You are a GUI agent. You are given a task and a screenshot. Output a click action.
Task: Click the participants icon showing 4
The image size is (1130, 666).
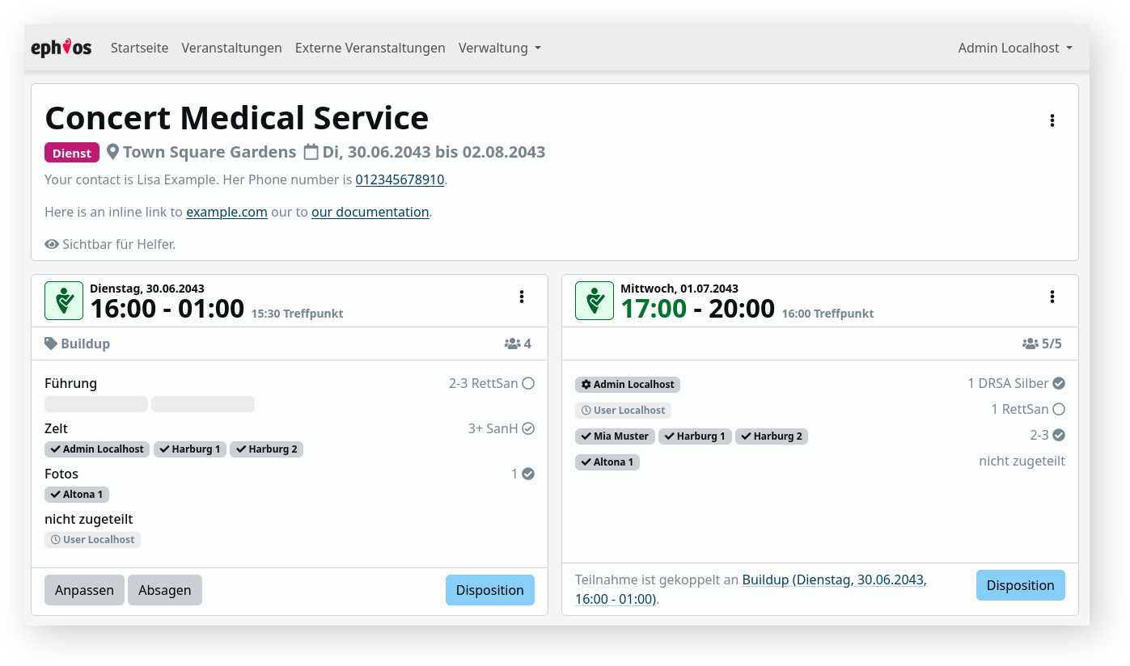513,344
